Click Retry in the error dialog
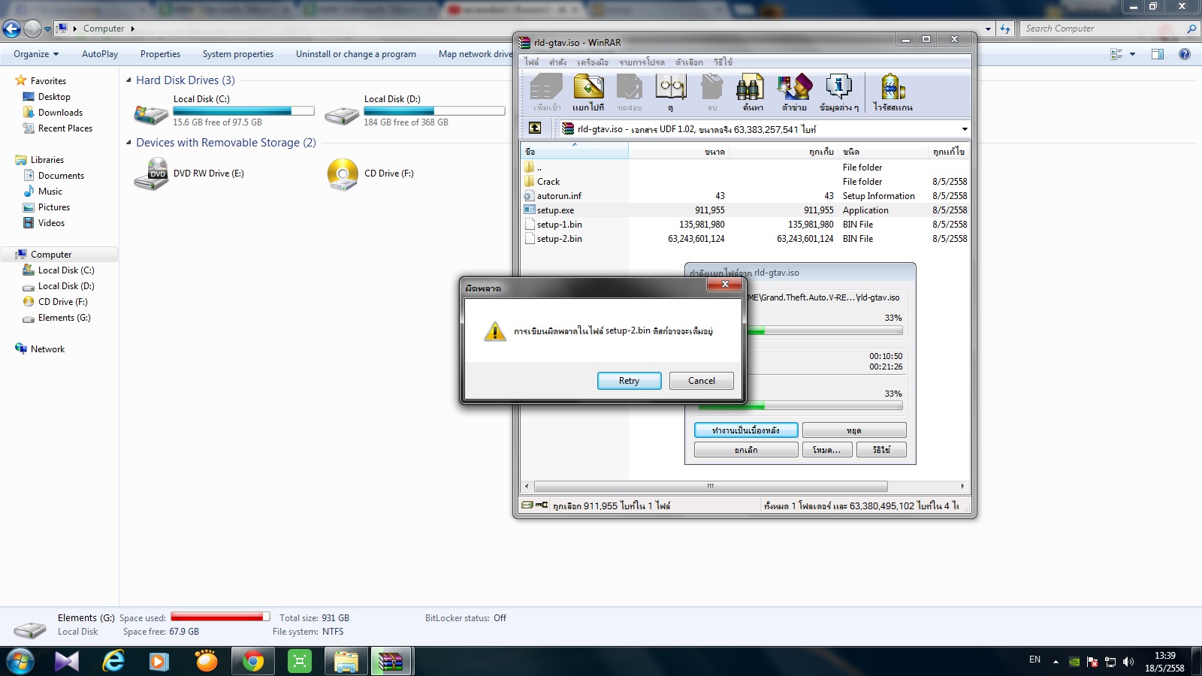The width and height of the screenshot is (1202, 676). pyautogui.click(x=630, y=381)
